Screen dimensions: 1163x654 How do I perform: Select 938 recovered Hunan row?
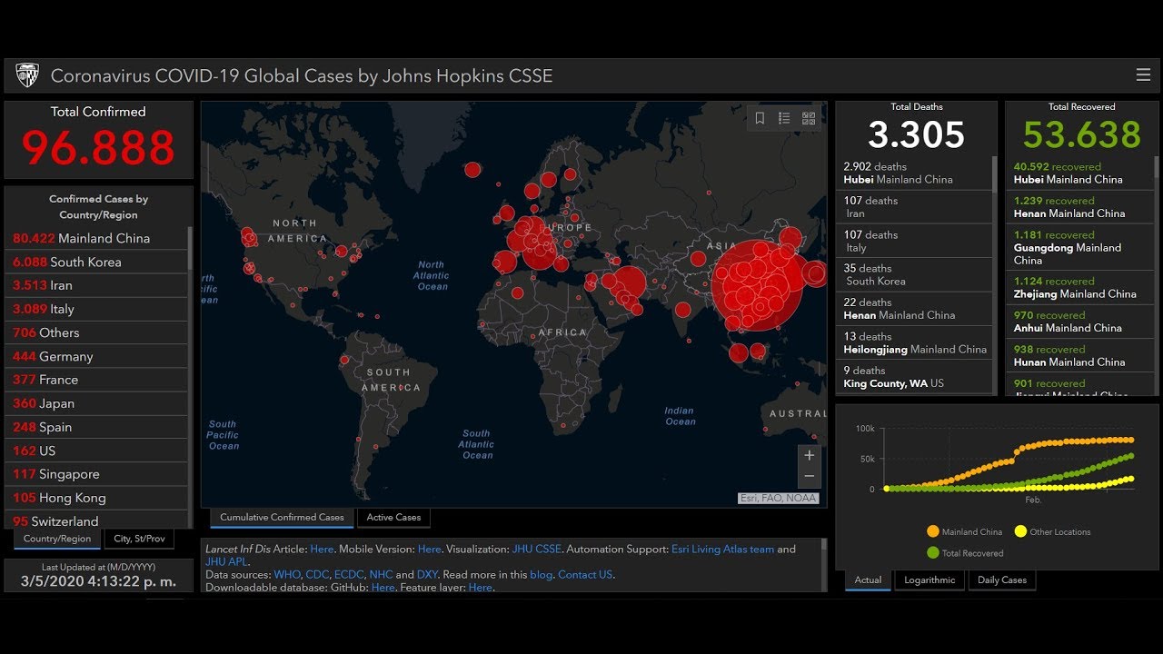point(1079,355)
